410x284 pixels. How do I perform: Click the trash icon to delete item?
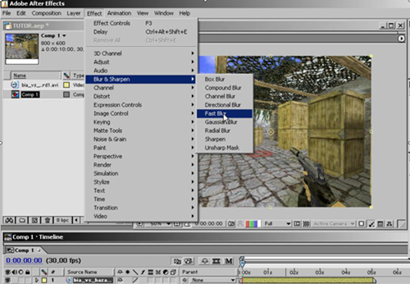pyautogui.click(x=47, y=220)
